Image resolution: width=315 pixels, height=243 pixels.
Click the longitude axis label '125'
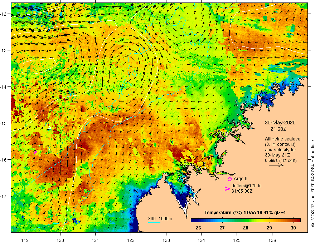coord(237,240)
